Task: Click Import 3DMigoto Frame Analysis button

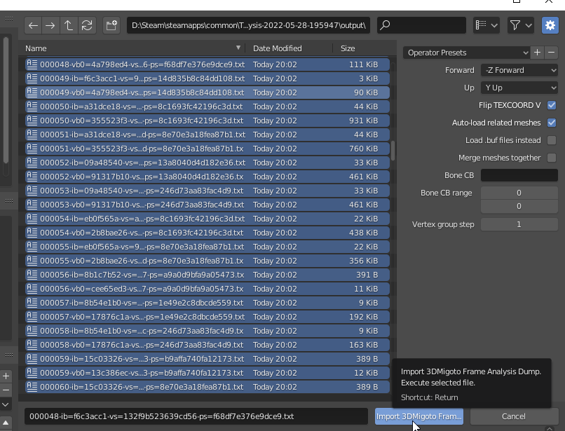Action: [x=419, y=416]
